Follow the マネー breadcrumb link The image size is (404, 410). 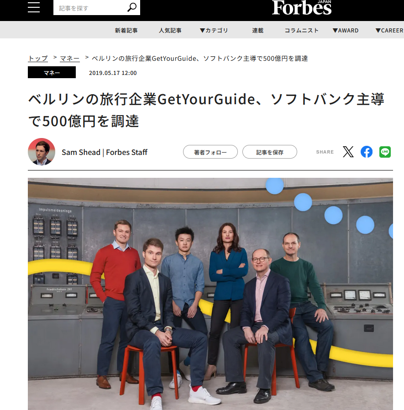pos(70,59)
